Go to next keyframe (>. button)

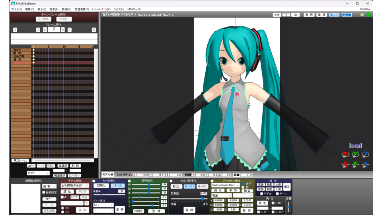(69, 30)
